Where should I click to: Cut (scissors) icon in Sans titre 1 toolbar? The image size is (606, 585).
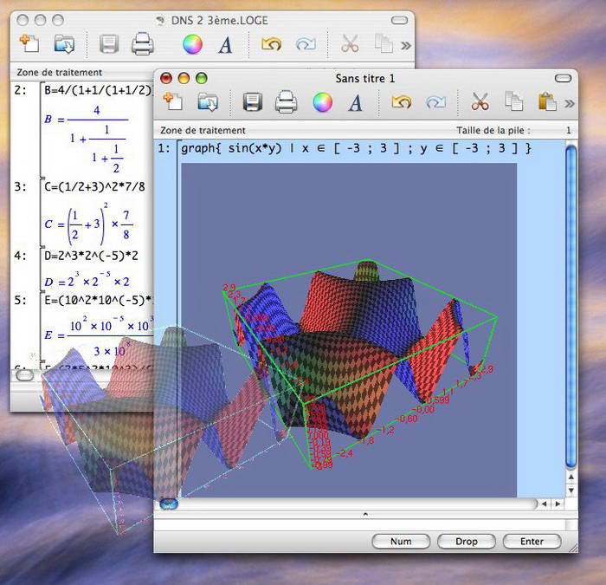click(x=480, y=102)
